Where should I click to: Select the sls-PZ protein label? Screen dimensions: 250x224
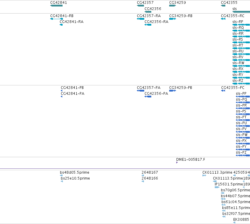[x=241, y=152]
